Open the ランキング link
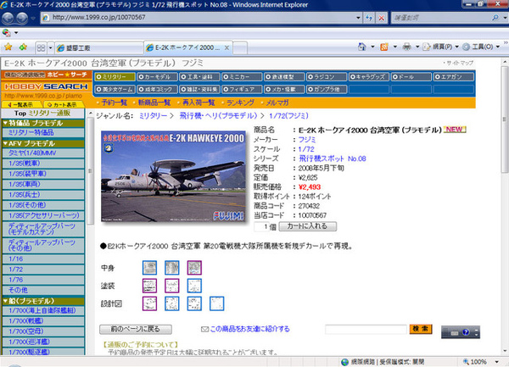 coord(240,103)
